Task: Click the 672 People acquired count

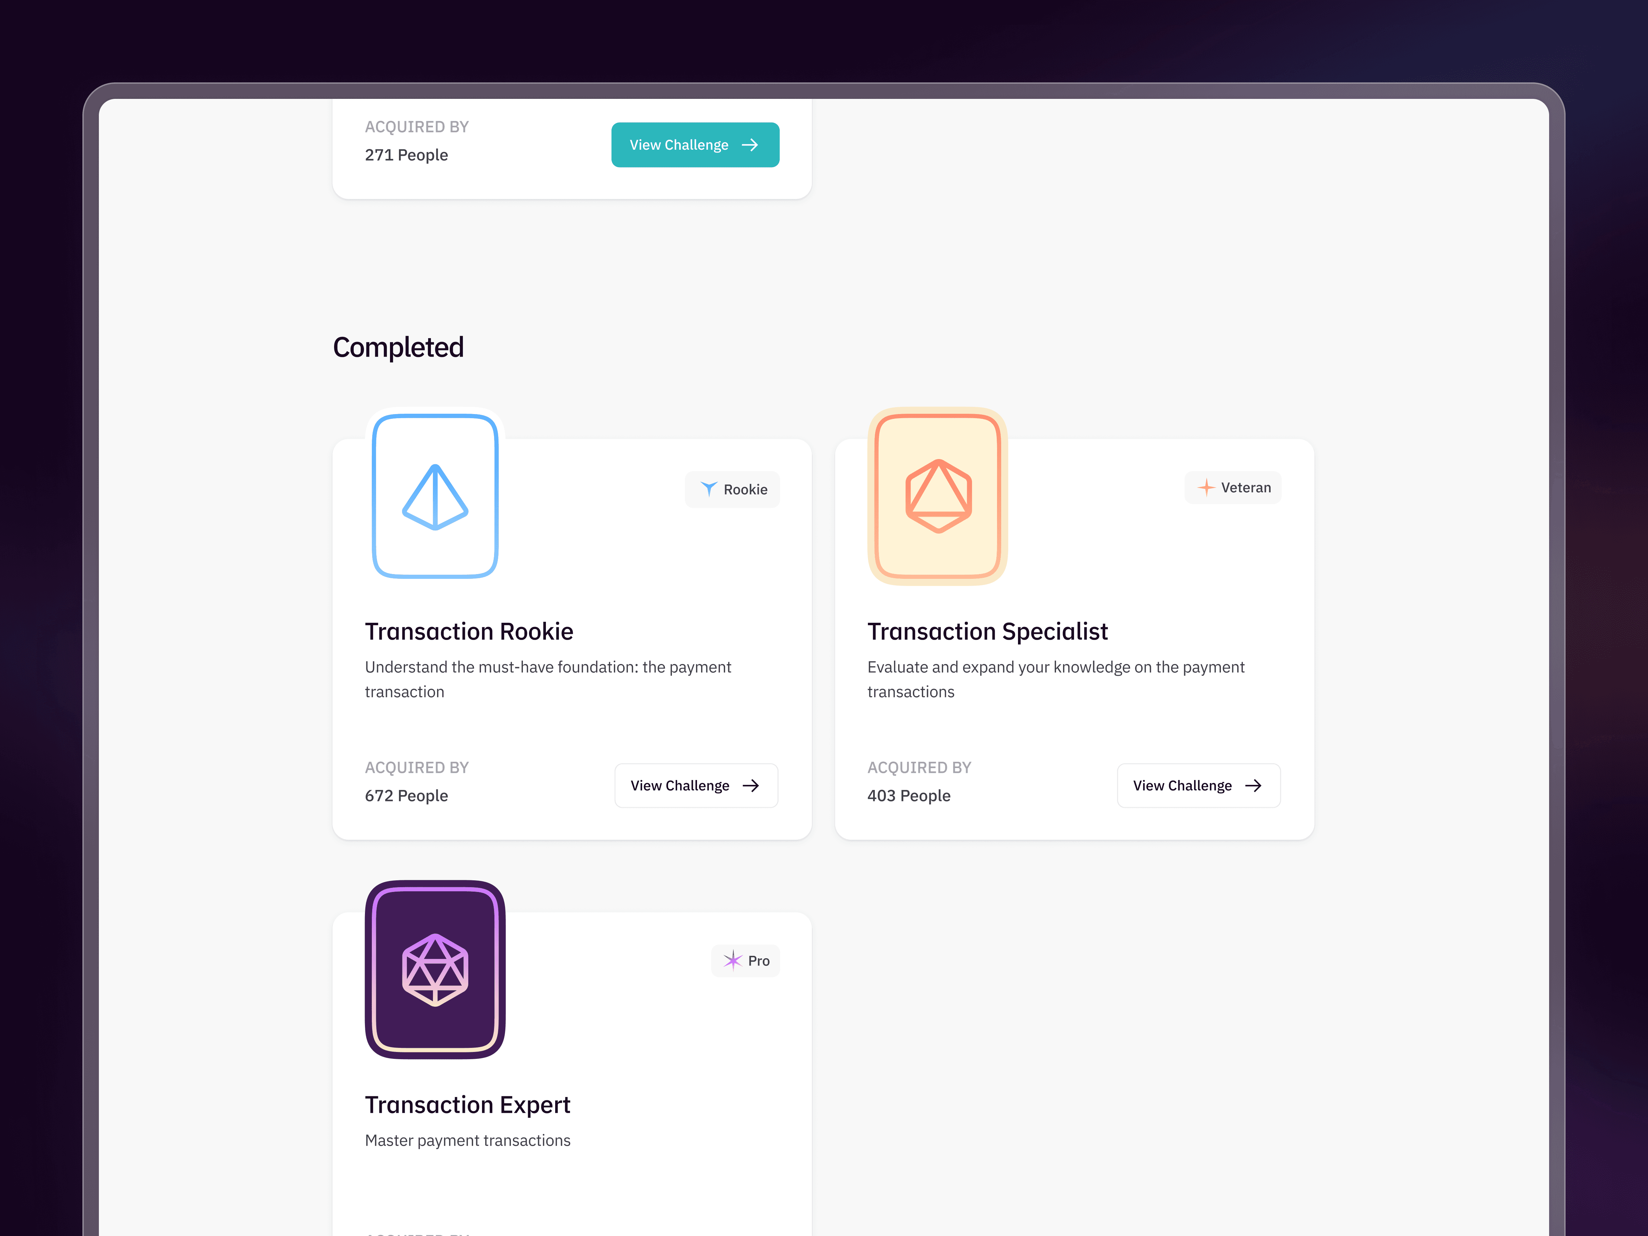Action: coord(406,796)
